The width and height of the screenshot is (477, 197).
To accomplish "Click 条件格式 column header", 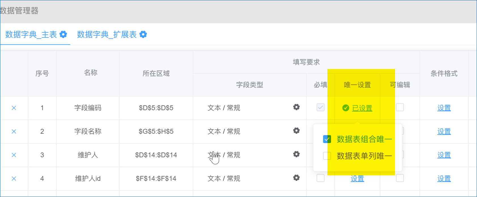I will click(444, 74).
